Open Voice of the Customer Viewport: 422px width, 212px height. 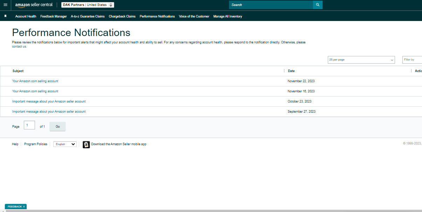click(194, 16)
